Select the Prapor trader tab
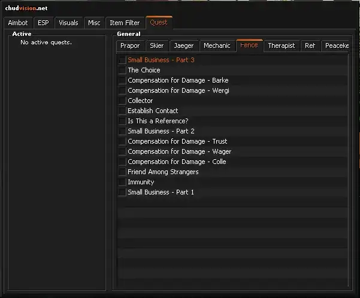This screenshot has width=360, height=298. pyautogui.click(x=130, y=45)
